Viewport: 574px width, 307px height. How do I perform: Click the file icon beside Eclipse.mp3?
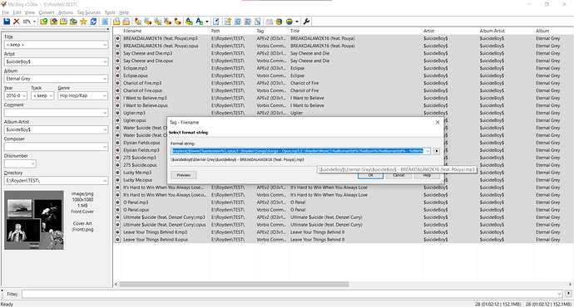[x=118, y=68]
